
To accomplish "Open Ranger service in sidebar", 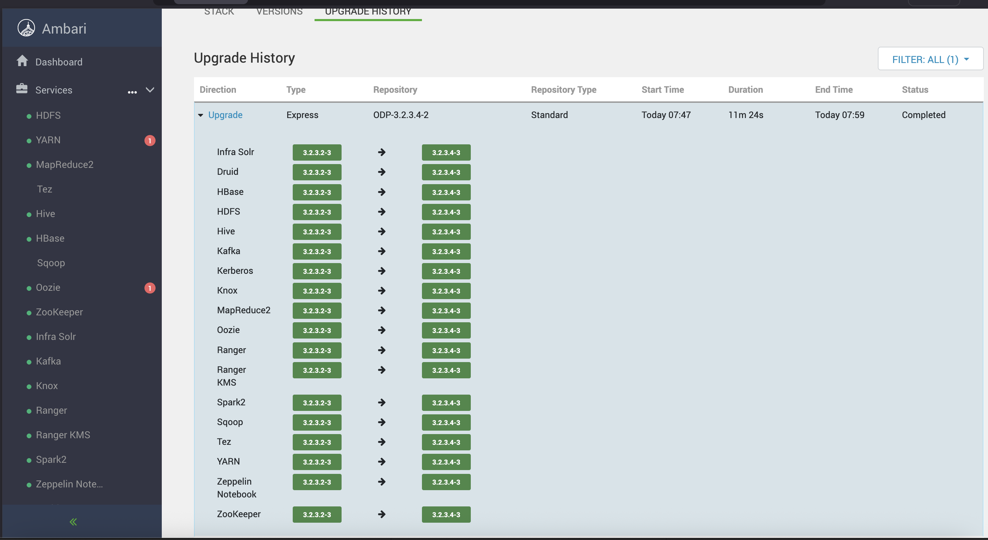I will click(x=51, y=410).
